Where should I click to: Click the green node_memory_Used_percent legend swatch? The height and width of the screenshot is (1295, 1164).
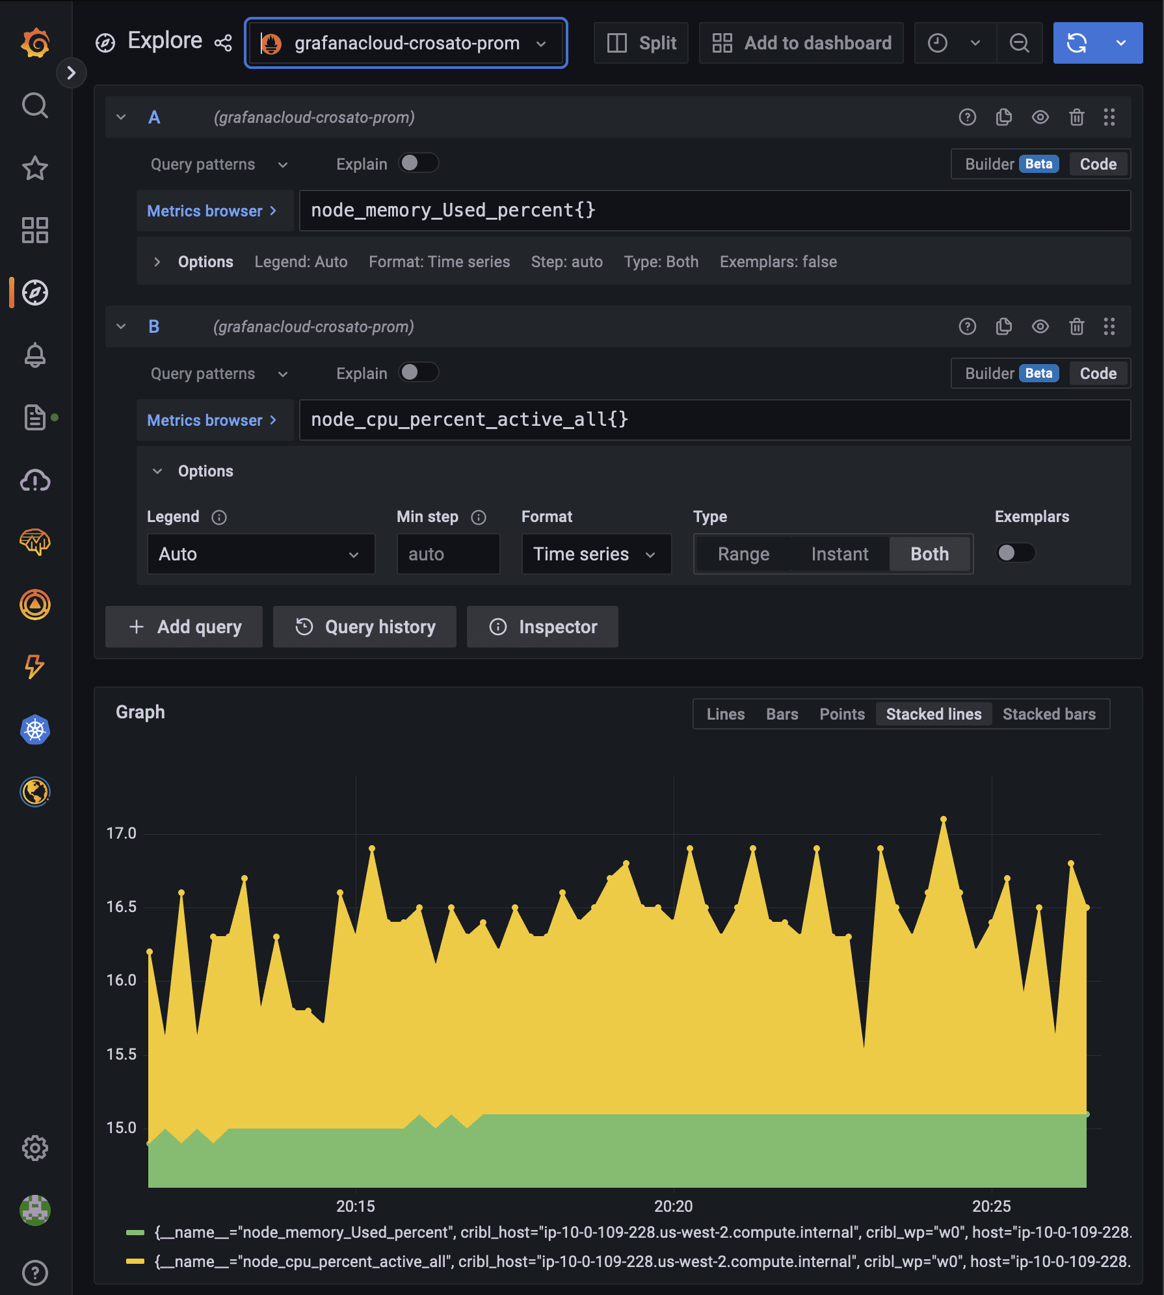(x=135, y=1233)
